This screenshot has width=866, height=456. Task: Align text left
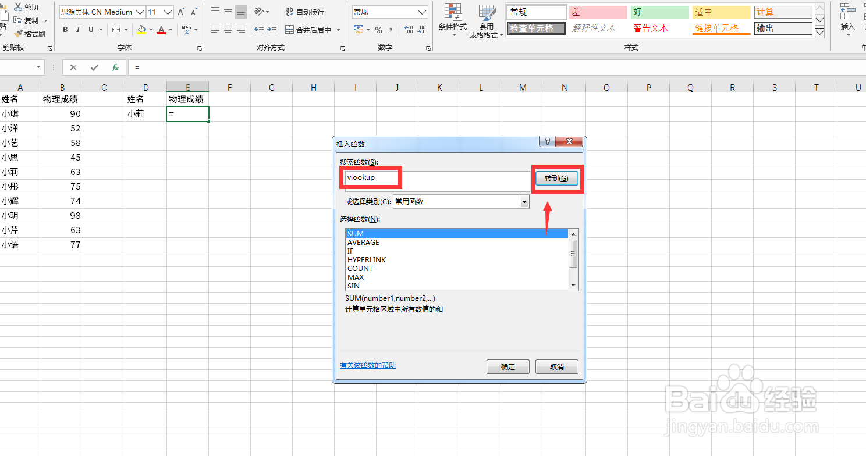point(215,30)
